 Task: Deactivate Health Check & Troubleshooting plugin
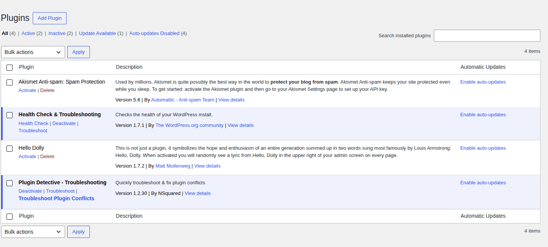click(64, 123)
